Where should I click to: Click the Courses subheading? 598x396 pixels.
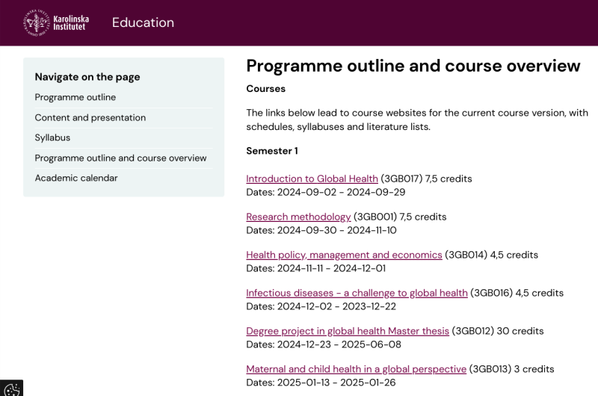pyautogui.click(x=266, y=88)
